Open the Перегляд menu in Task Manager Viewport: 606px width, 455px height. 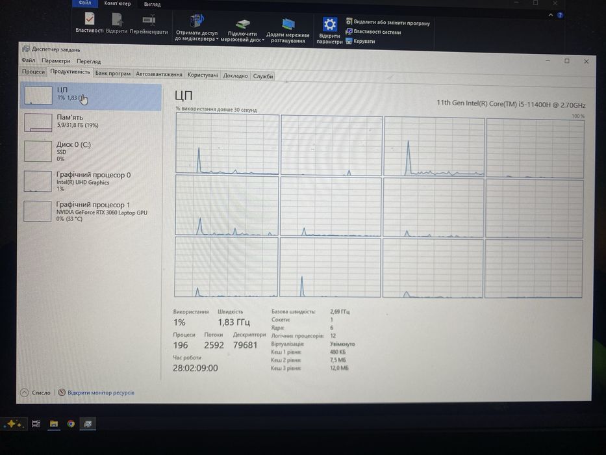pyautogui.click(x=88, y=61)
